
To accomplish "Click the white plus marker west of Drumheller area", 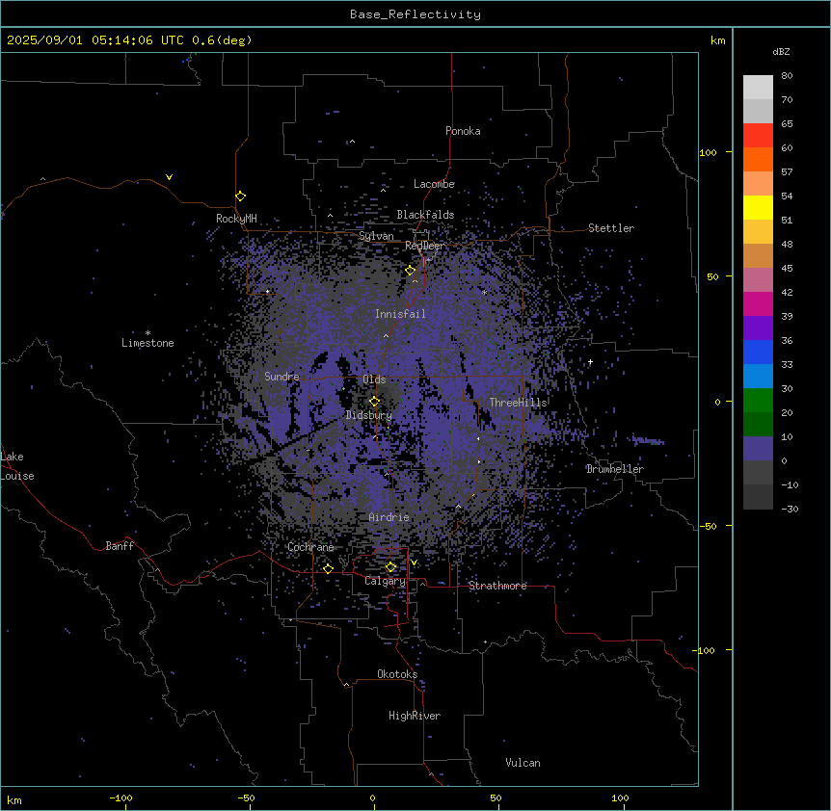I will point(590,361).
